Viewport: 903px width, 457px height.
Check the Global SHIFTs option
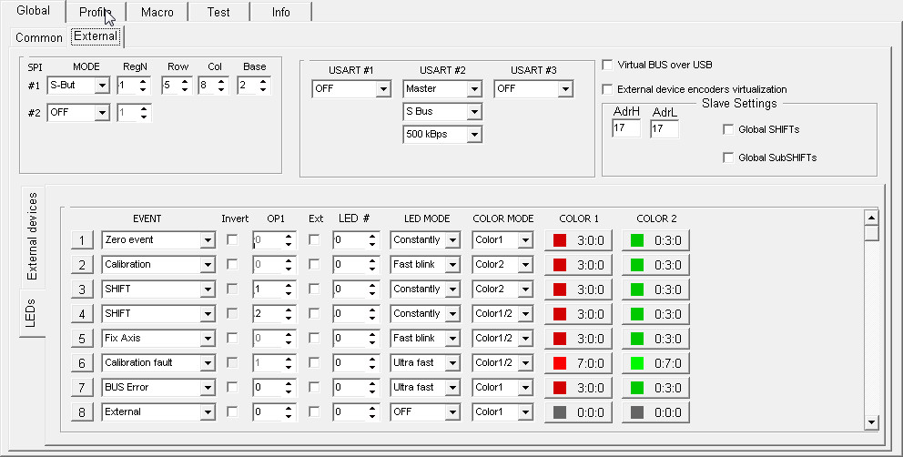coord(728,129)
